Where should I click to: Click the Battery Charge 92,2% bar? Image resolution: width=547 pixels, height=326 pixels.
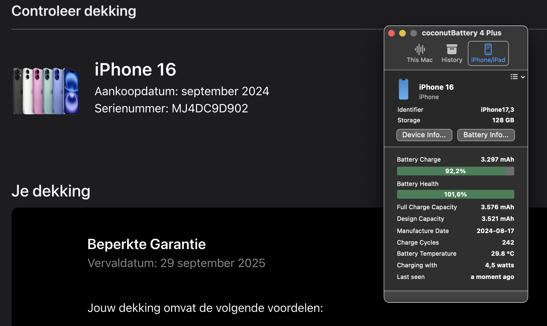[455, 171]
